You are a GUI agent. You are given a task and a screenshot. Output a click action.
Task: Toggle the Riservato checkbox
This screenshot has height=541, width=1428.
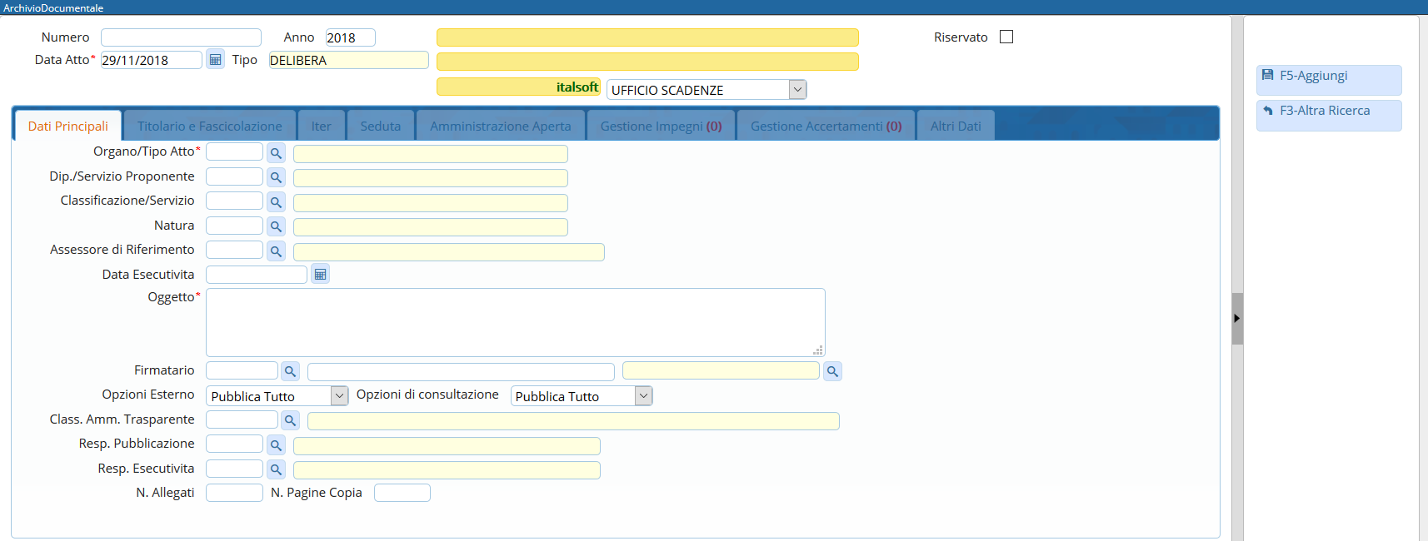click(x=1006, y=37)
